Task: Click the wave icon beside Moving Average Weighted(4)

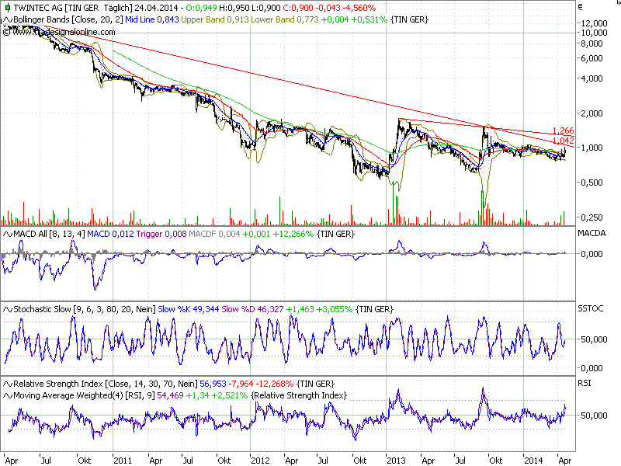Action: (7, 395)
